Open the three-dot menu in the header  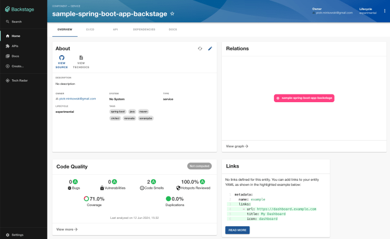coord(384,11)
